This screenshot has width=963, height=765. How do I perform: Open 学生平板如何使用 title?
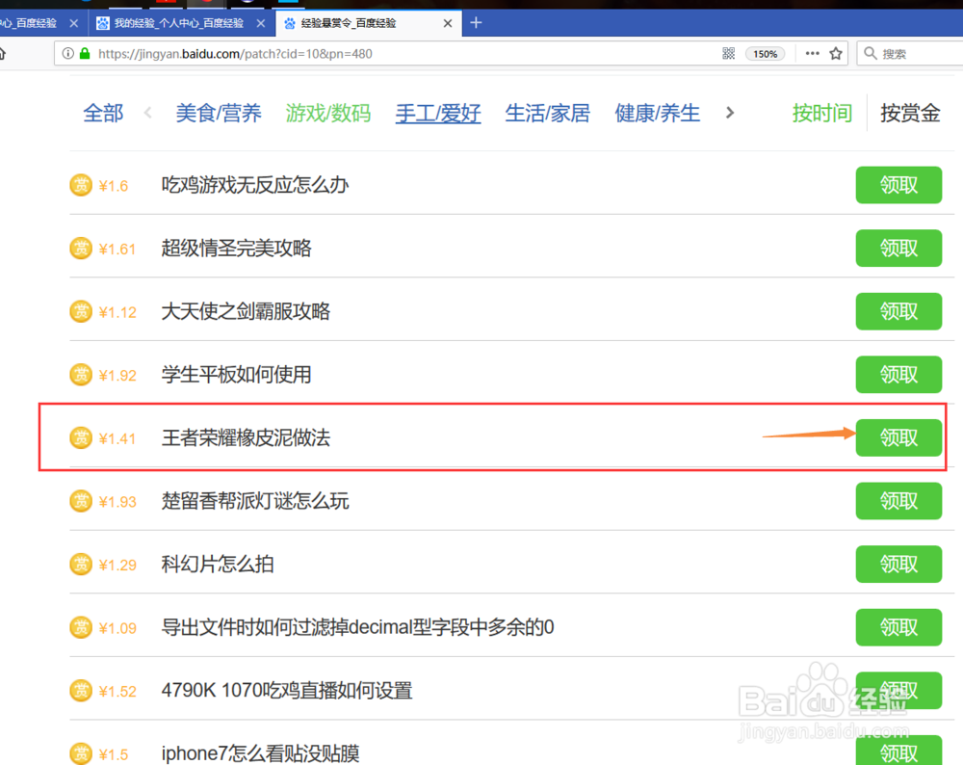(x=237, y=375)
